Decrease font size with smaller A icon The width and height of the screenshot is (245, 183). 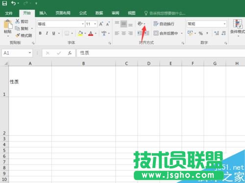(108, 24)
